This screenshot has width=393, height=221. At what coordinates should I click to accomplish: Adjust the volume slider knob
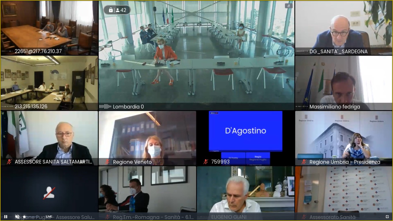coord(24,217)
